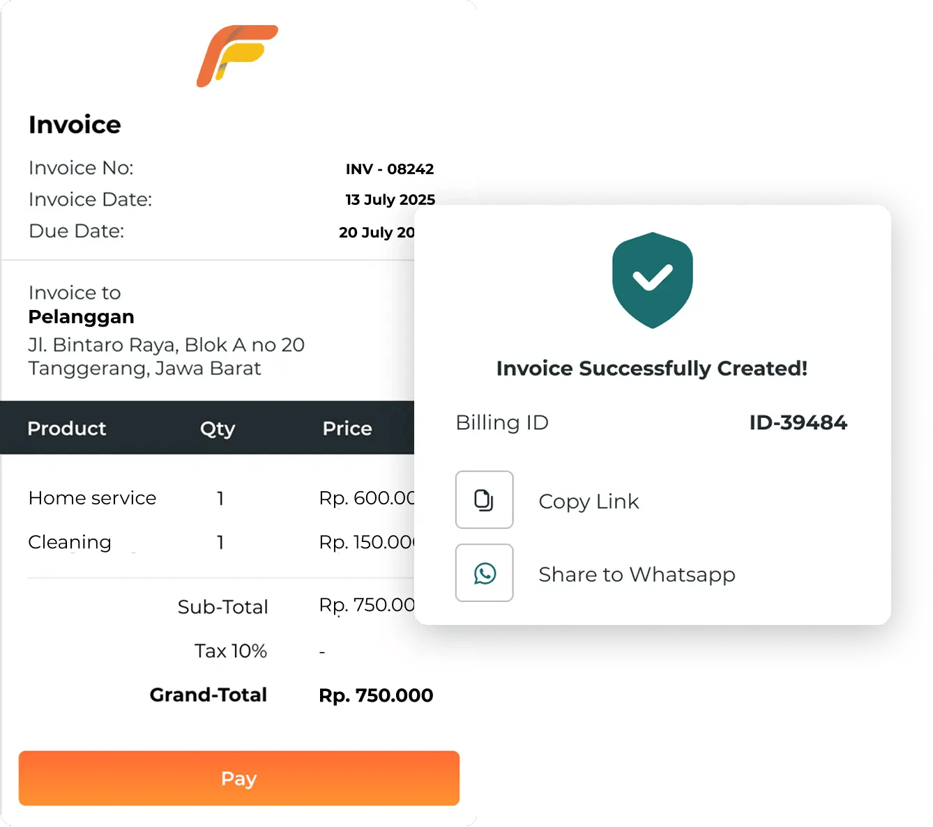Click the Product column header
The width and height of the screenshot is (933, 827).
(x=67, y=428)
